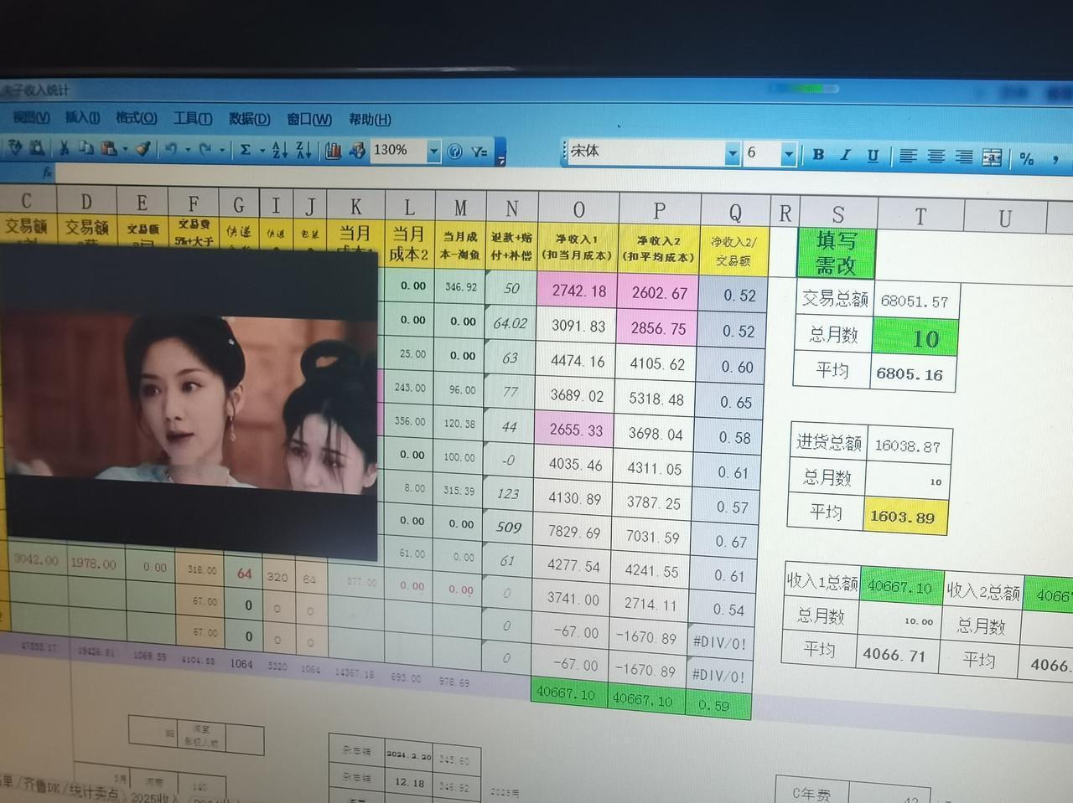The width and height of the screenshot is (1073, 803).
Task: Expand the Redo history arrow
Action: (221, 150)
